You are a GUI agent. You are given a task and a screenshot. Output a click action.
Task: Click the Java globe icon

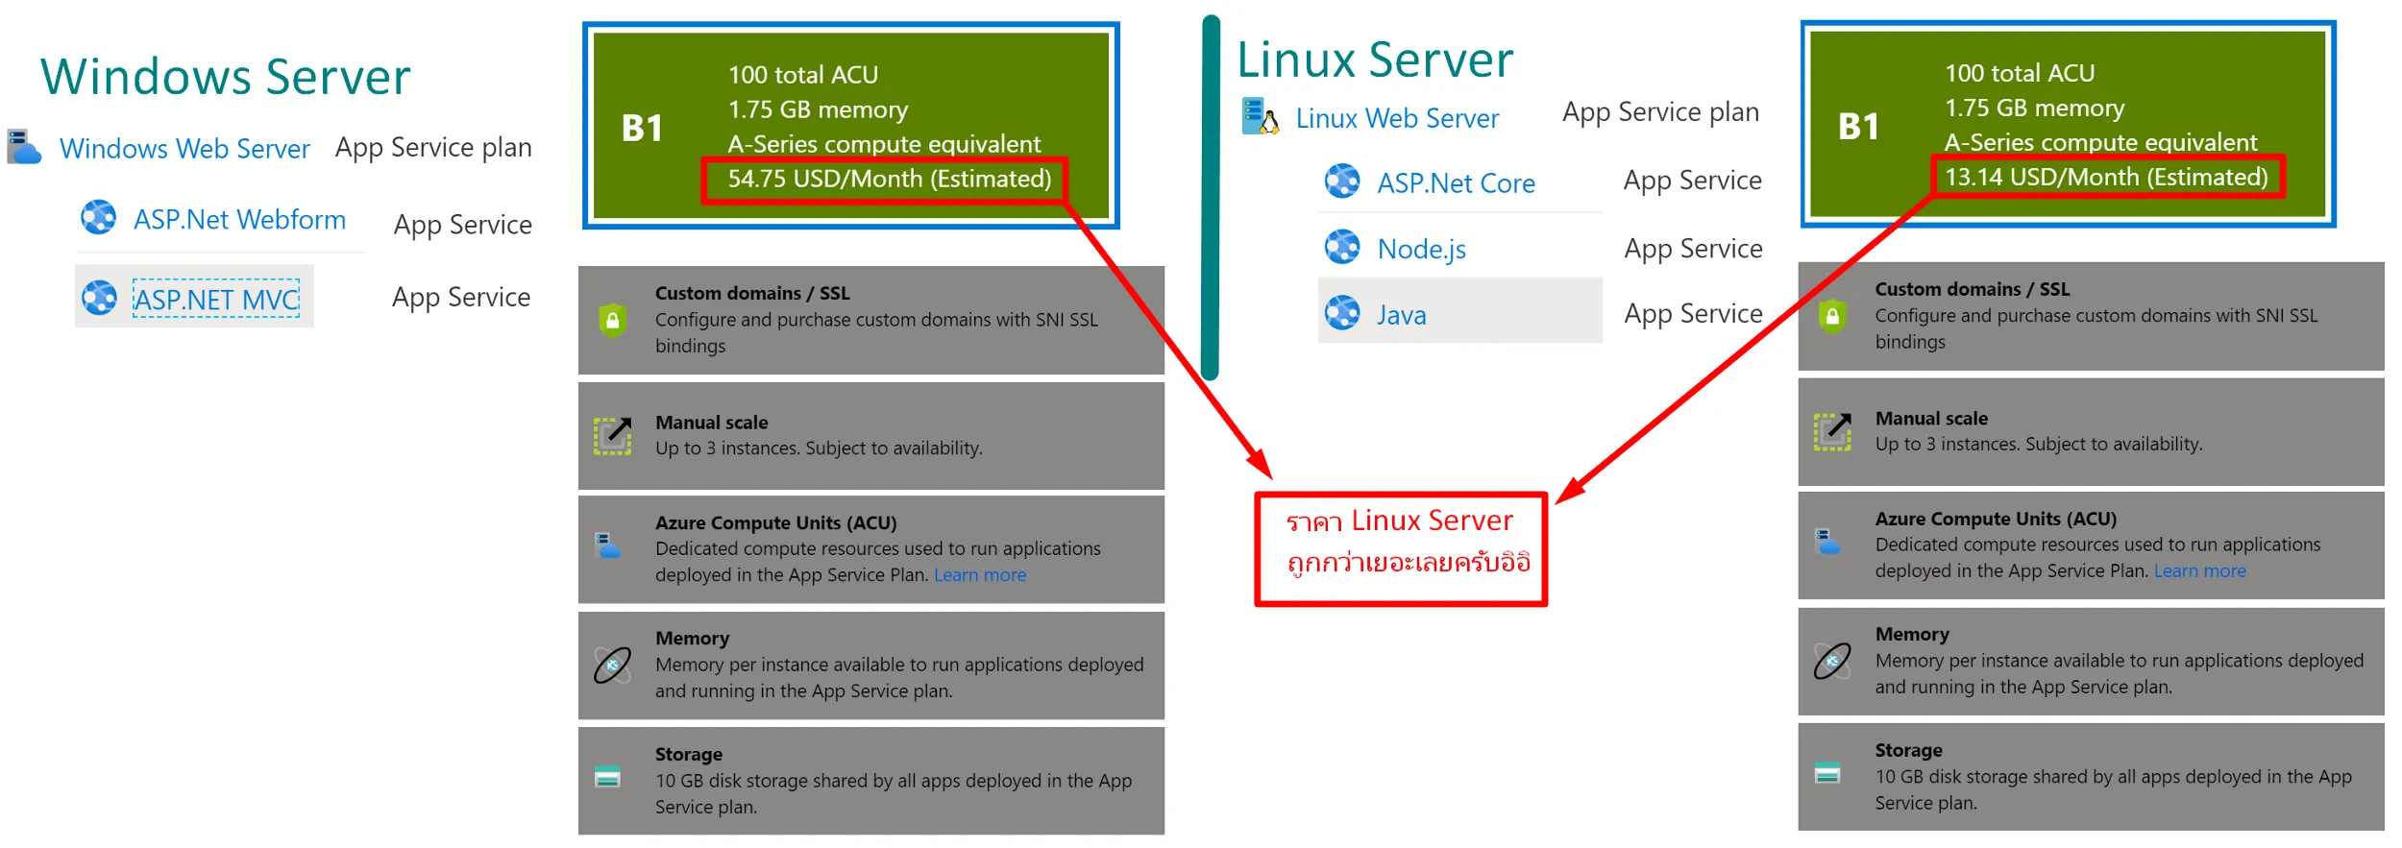[x=1342, y=313]
